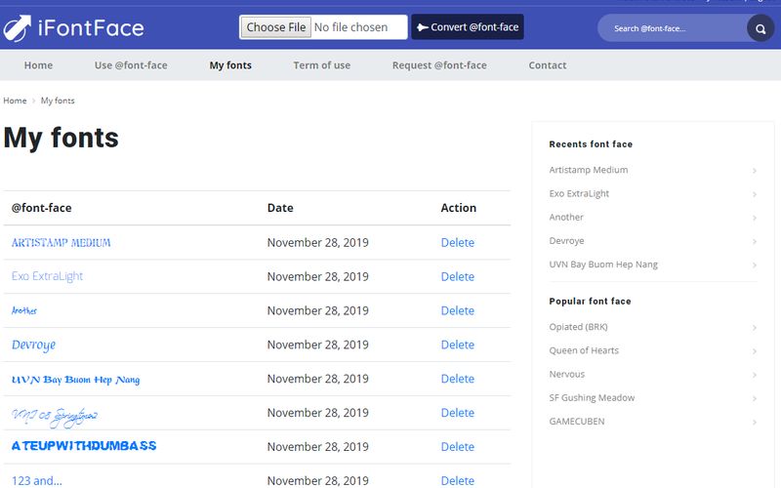Screen dimensions: 781x488
Task: Delete the Devroye font entry
Action: click(457, 345)
